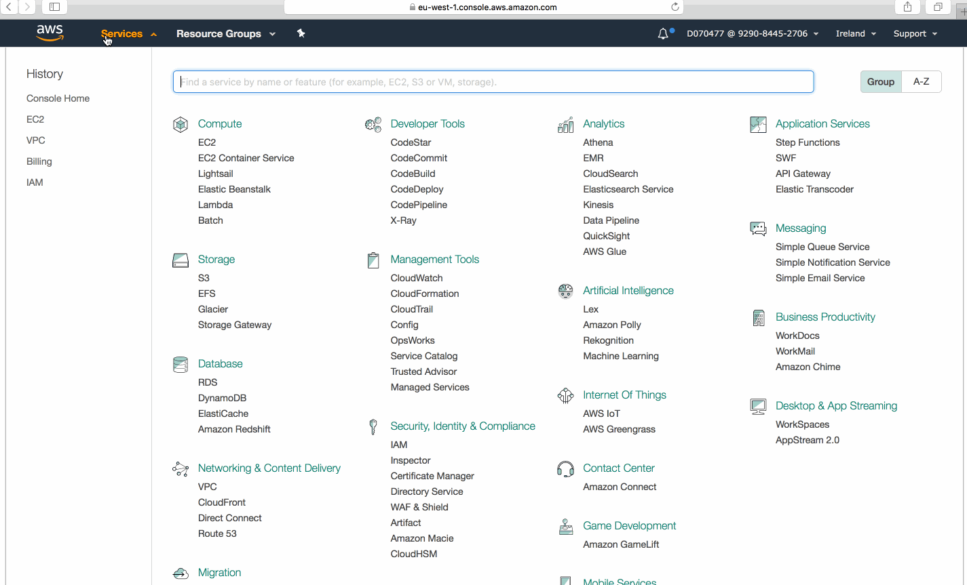The image size is (967, 585).
Task: Click the Safari show tabs icon
Action: click(938, 7)
